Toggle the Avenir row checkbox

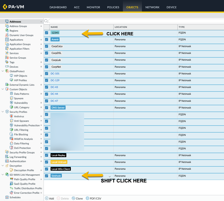point(47,39)
